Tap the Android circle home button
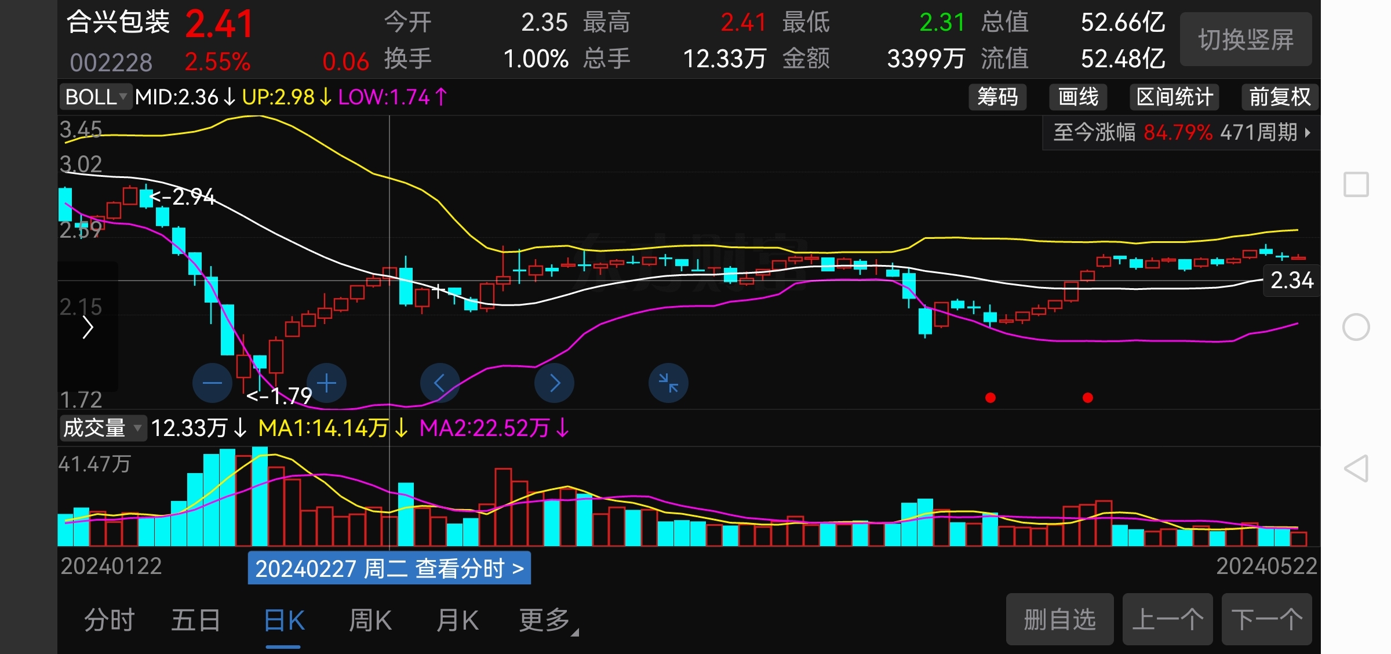Screen dimensions: 1391x654 [x=1356, y=327]
